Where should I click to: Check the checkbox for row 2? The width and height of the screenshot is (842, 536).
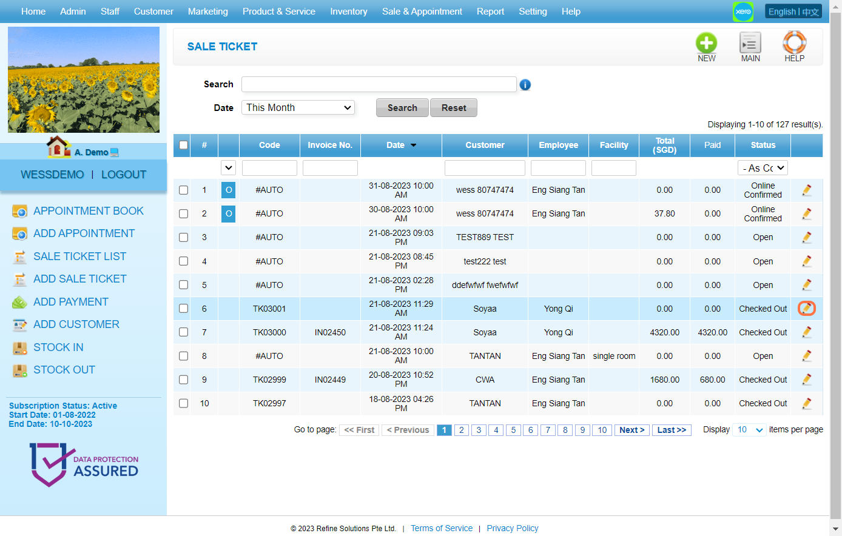(x=183, y=213)
